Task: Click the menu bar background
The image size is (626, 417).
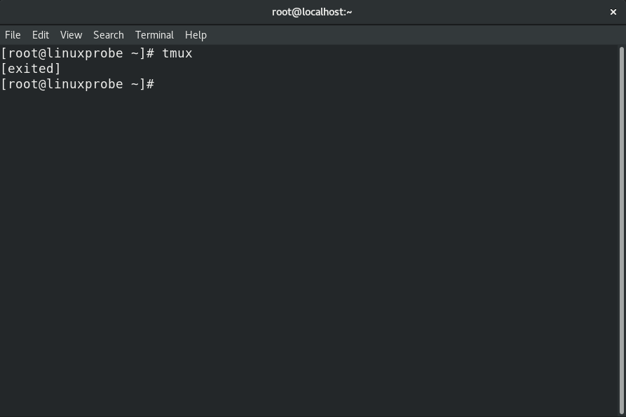Action: tap(351, 34)
